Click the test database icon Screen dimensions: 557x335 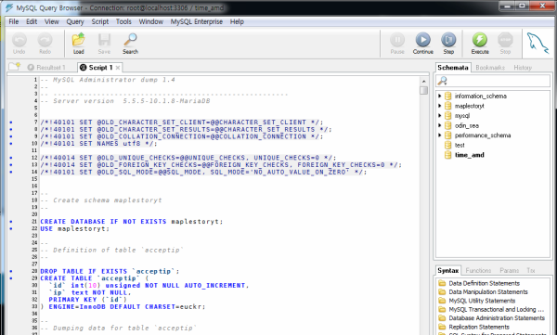448,145
